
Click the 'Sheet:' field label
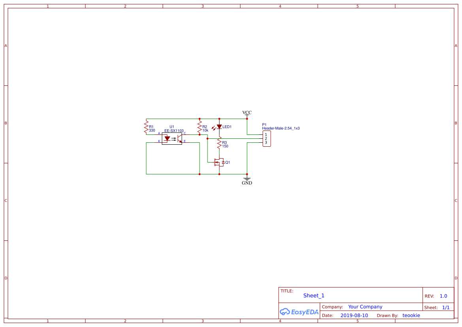pos(431,308)
